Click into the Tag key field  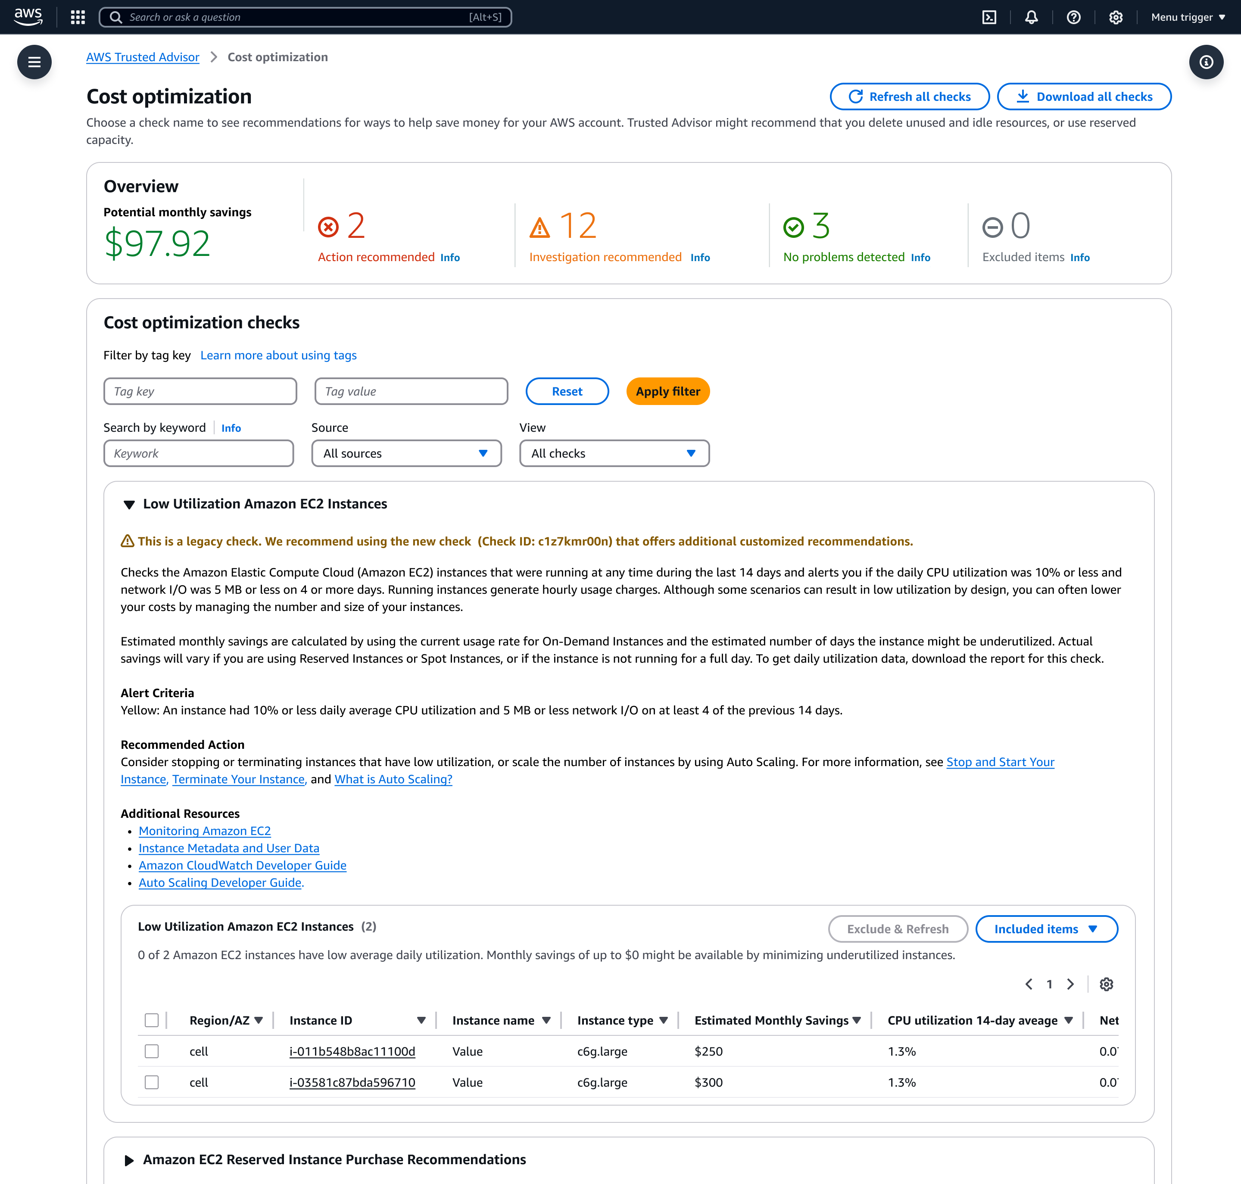point(200,391)
